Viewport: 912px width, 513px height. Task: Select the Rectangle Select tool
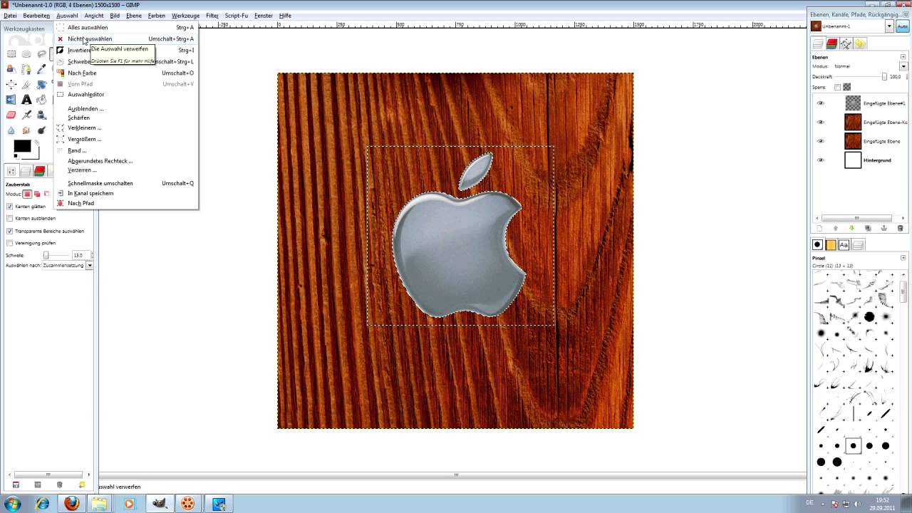[11, 53]
